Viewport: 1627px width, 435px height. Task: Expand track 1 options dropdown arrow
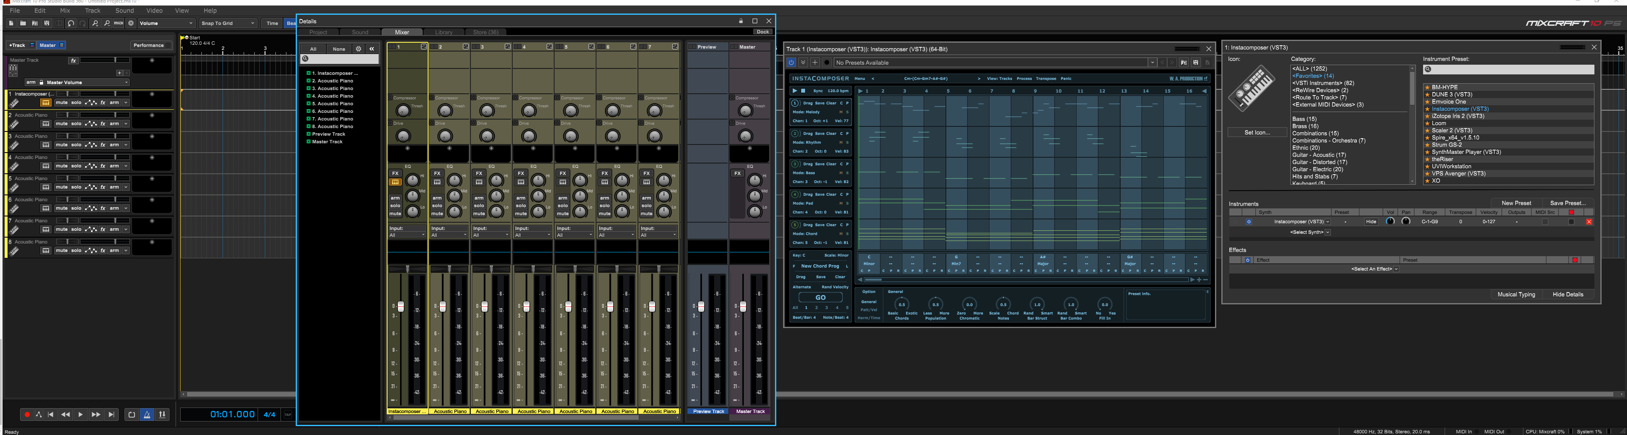126,102
